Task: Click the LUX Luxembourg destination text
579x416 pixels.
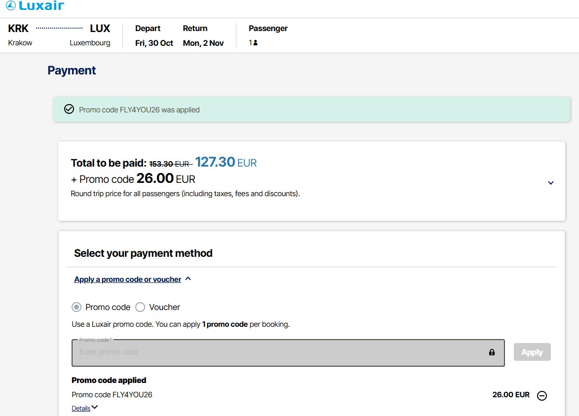Action: (90, 35)
